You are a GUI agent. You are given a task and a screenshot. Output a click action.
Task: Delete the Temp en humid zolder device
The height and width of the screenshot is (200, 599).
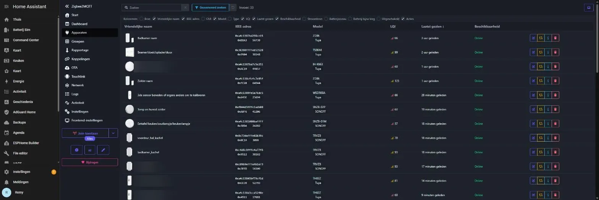click(555, 109)
